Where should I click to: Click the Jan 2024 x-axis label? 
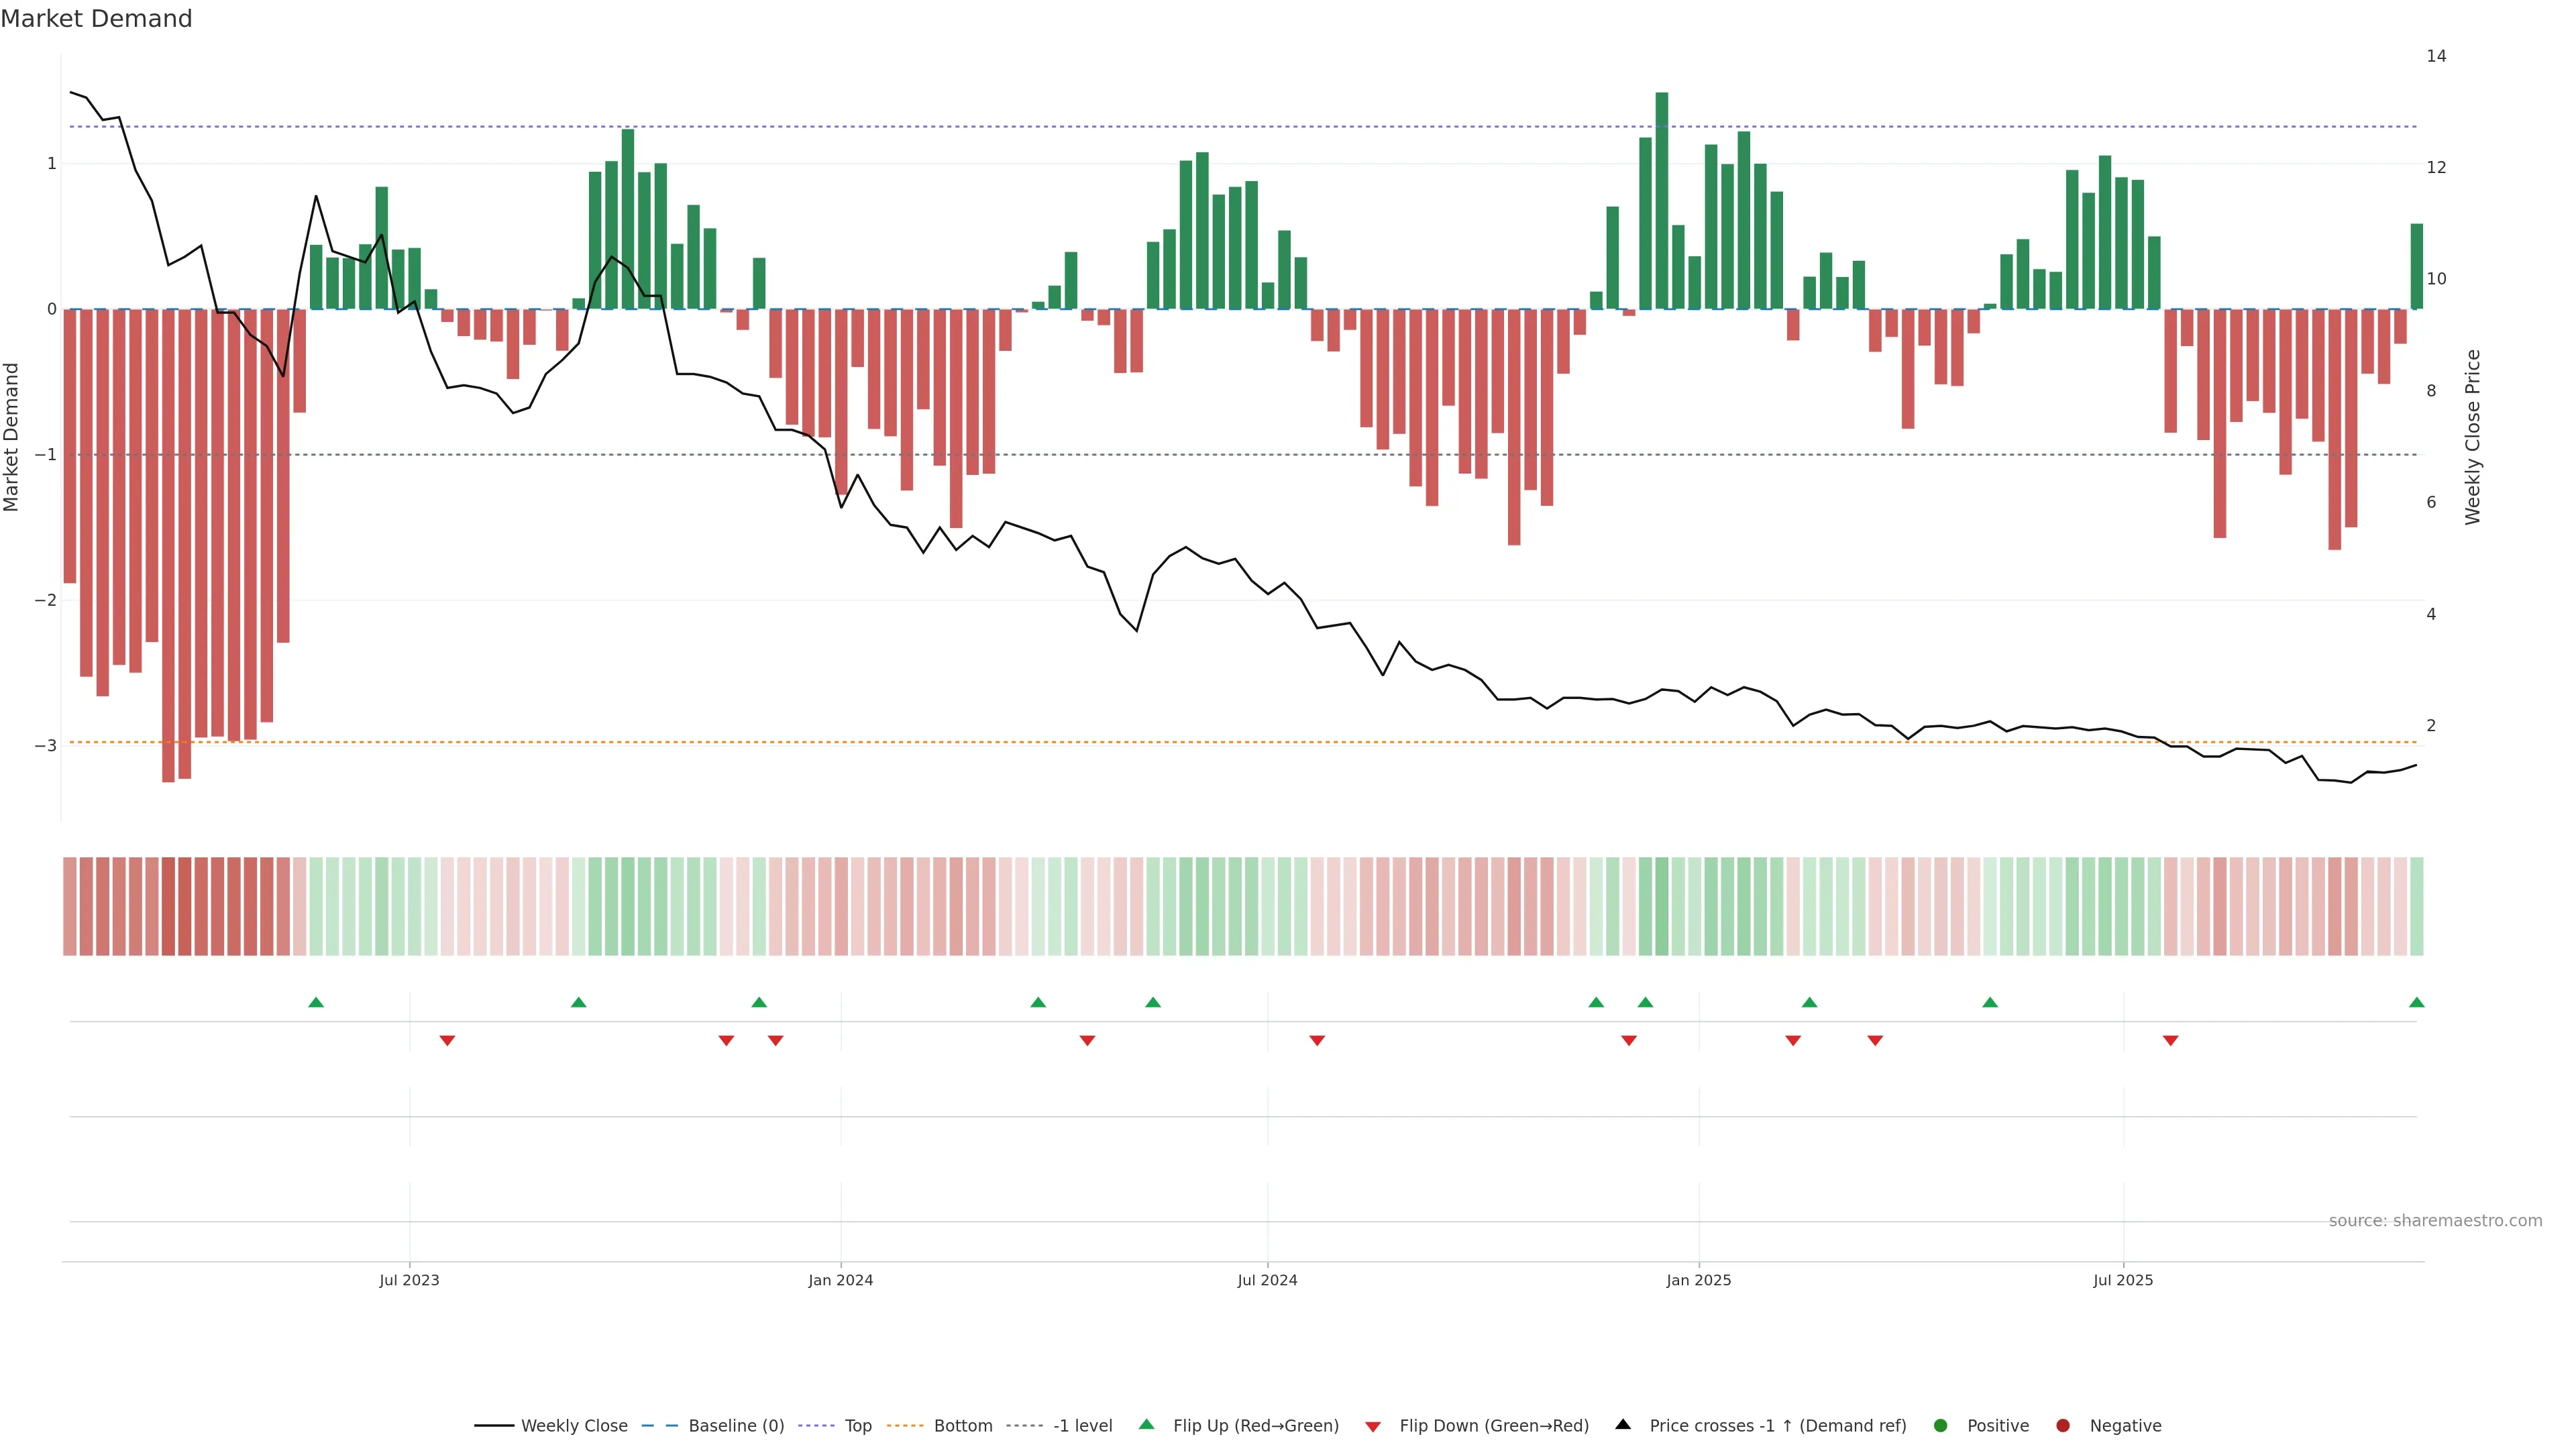pos(840,1280)
